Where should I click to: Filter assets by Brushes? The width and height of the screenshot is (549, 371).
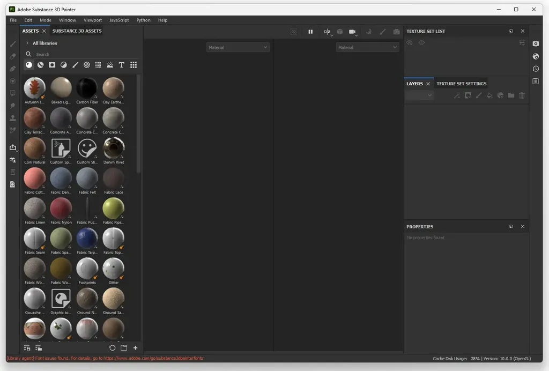[75, 65]
